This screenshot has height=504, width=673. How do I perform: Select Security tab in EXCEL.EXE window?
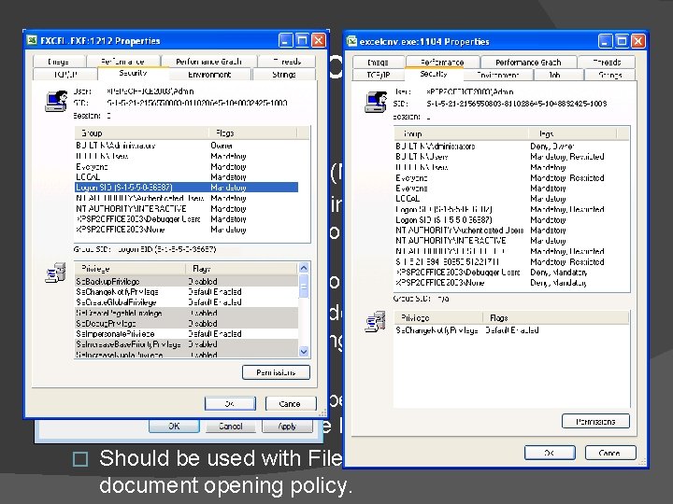pyautogui.click(x=133, y=74)
